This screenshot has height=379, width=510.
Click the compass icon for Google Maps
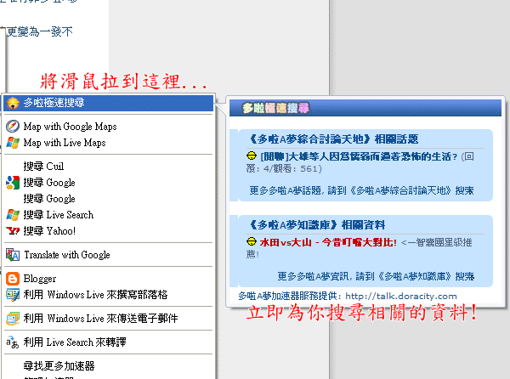[x=13, y=126]
